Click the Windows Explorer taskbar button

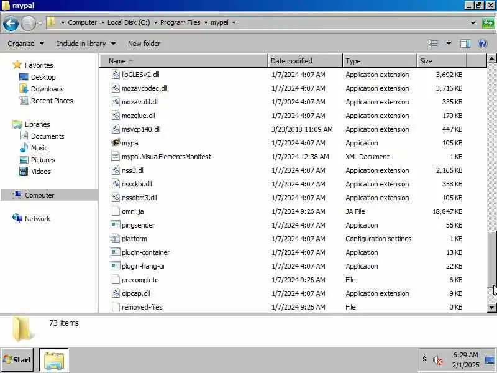[x=54, y=360]
